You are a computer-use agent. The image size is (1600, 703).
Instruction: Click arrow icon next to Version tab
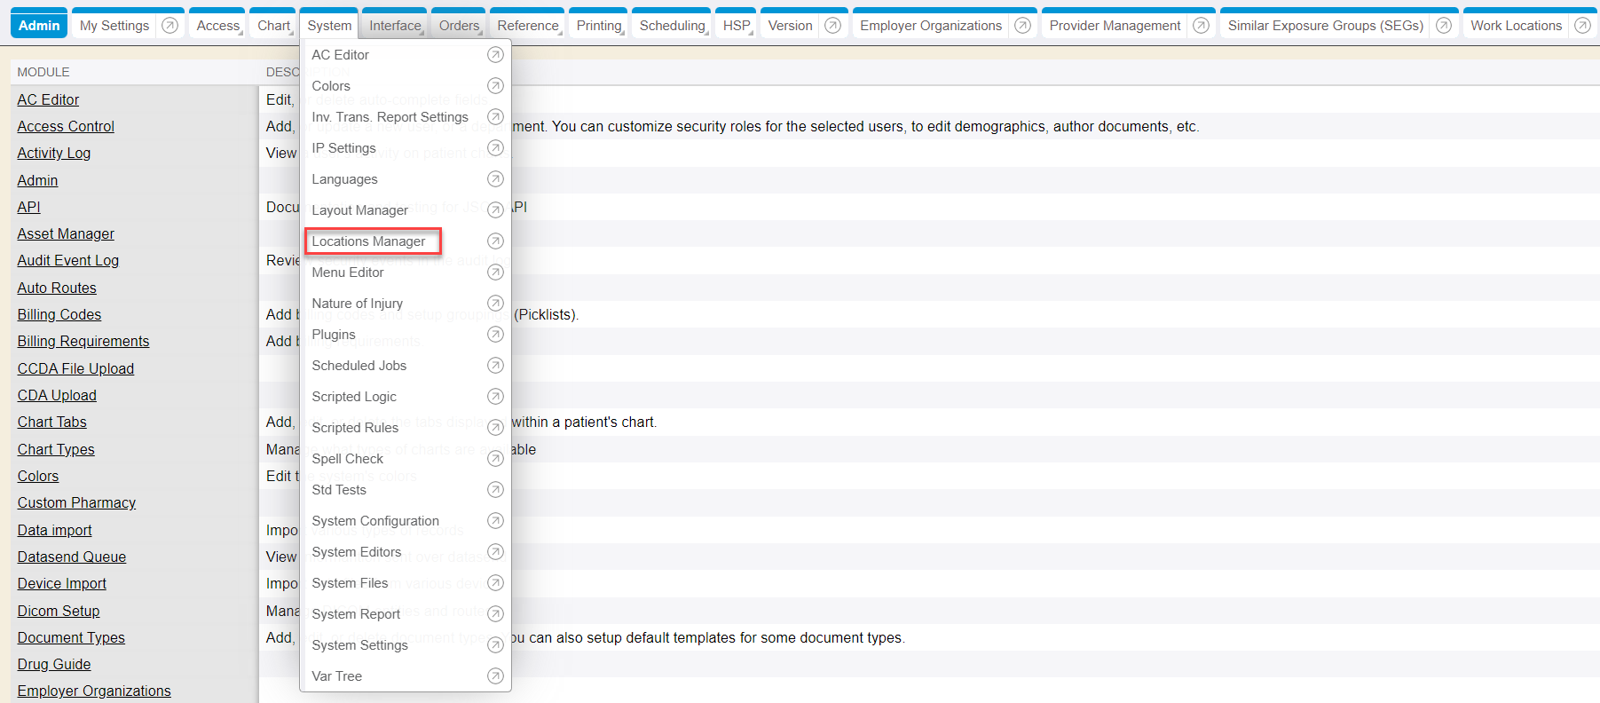[832, 26]
